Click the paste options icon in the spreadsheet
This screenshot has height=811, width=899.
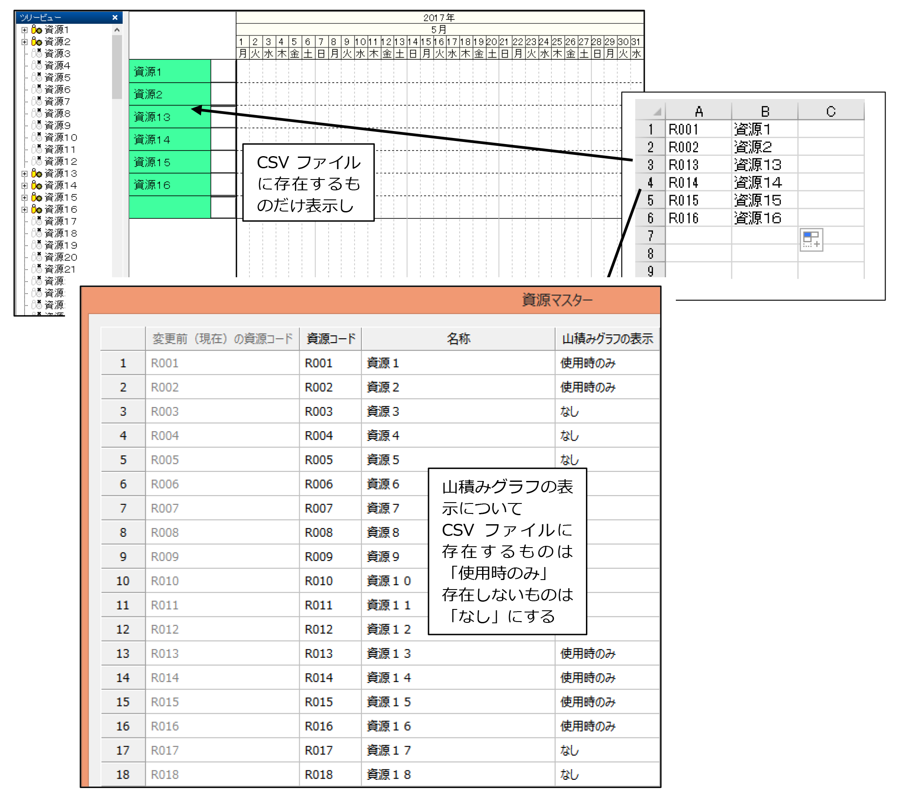point(811,240)
